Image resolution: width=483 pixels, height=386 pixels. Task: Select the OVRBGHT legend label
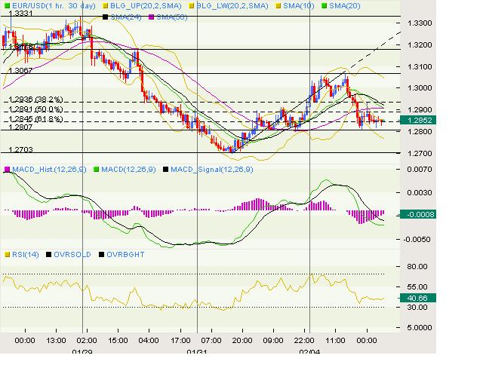(x=125, y=255)
